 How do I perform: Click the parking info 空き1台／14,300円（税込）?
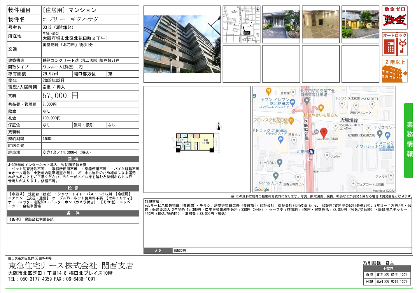pyautogui.click(x=67, y=152)
